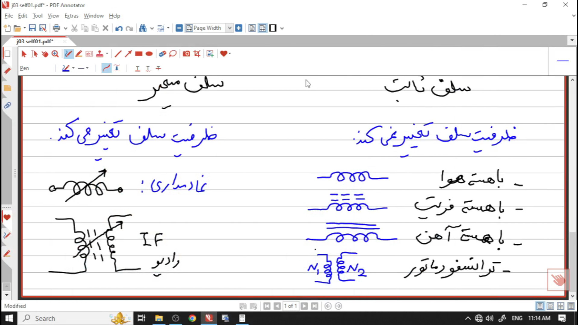Expand the line width dropdown arrow
This screenshot has width=578, height=325.
point(87,68)
